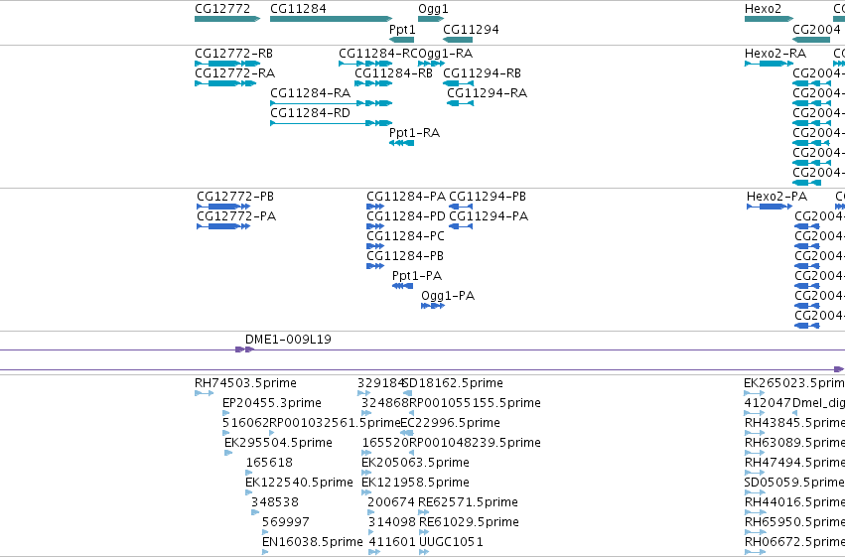Open the RP001055155.5prime EST label
The width and height of the screenshot is (845, 557).
point(475,403)
